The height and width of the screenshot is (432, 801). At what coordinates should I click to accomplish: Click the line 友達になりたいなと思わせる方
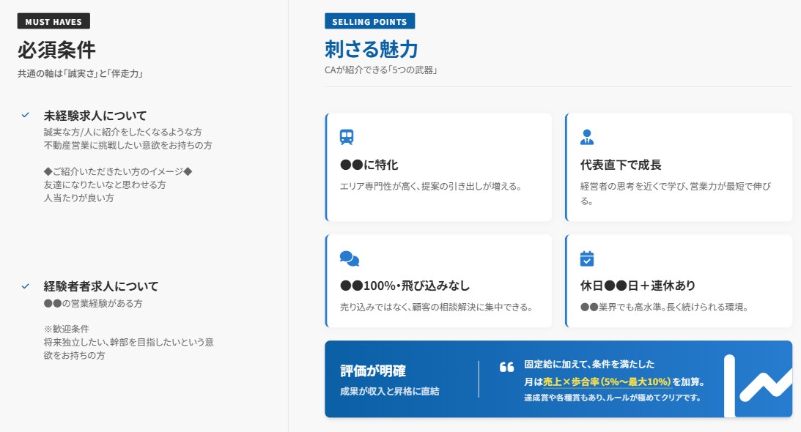point(105,185)
